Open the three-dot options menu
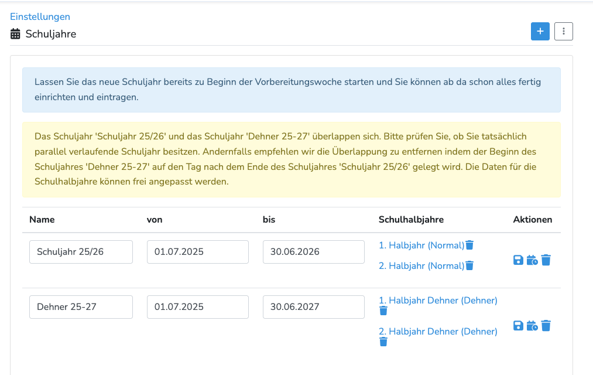The width and height of the screenshot is (593, 375). (x=564, y=32)
